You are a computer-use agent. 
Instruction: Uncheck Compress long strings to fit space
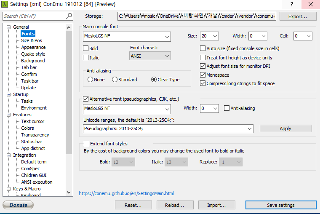click(203, 83)
